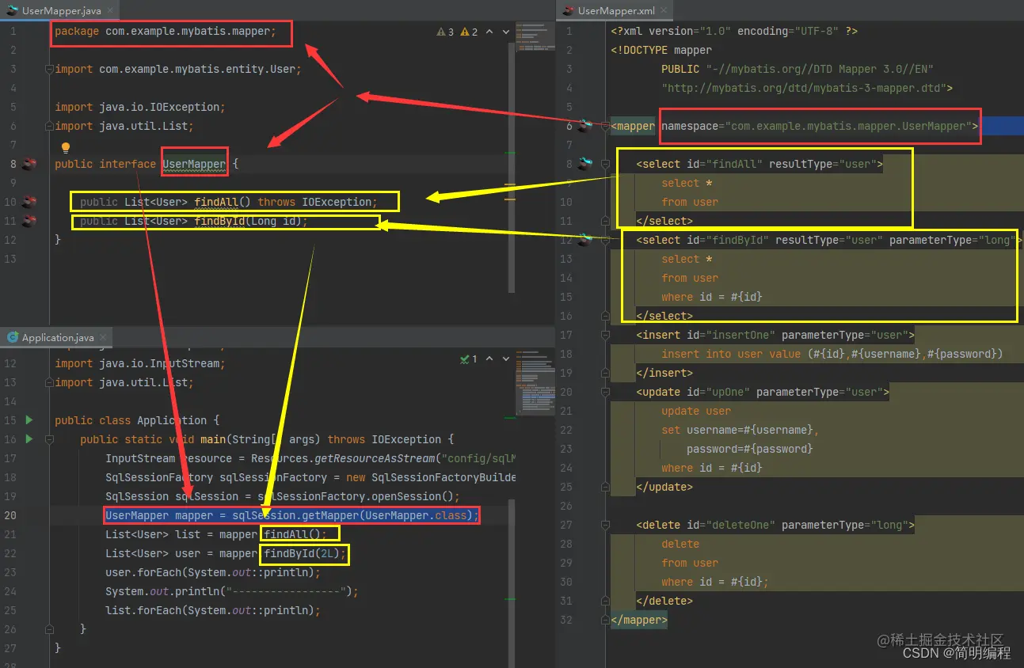The height and width of the screenshot is (668, 1024).
Task: Click mapper.findById(2L) call in Application.java
Action: pyautogui.click(x=283, y=553)
